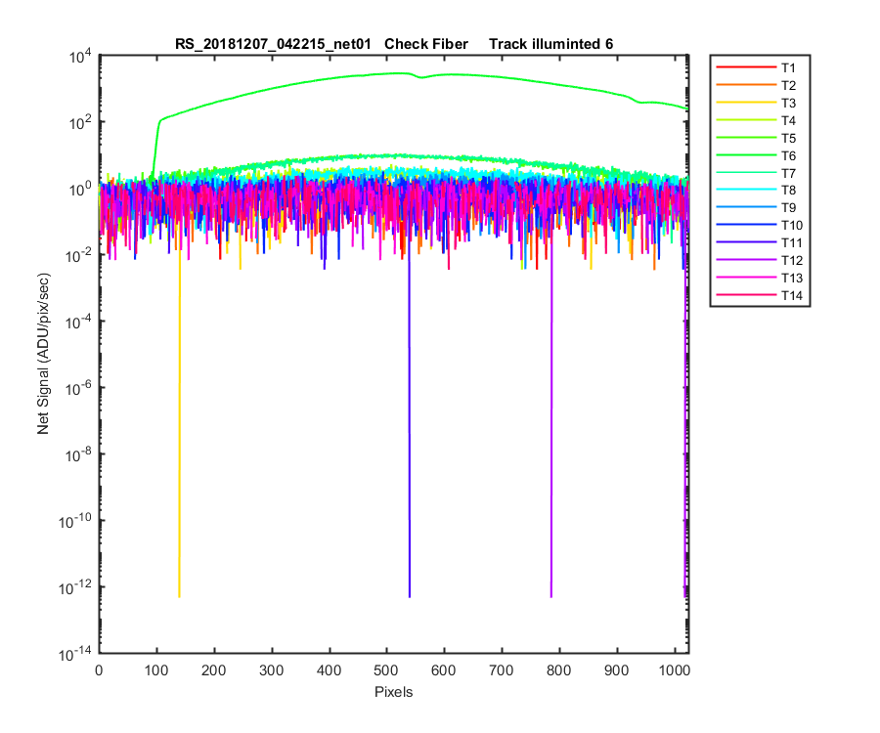
Task: Click the bright green T6 curve peak
Action: point(400,73)
